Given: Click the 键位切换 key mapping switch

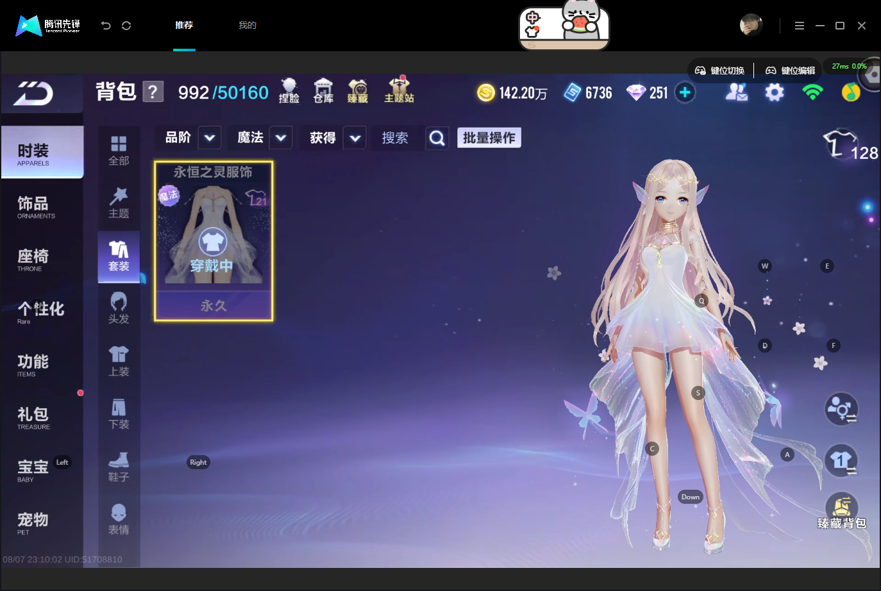Looking at the screenshot, I should [x=720, y=71].
